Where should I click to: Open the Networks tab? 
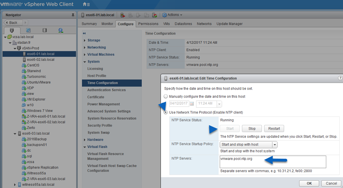tap(204, 24)
